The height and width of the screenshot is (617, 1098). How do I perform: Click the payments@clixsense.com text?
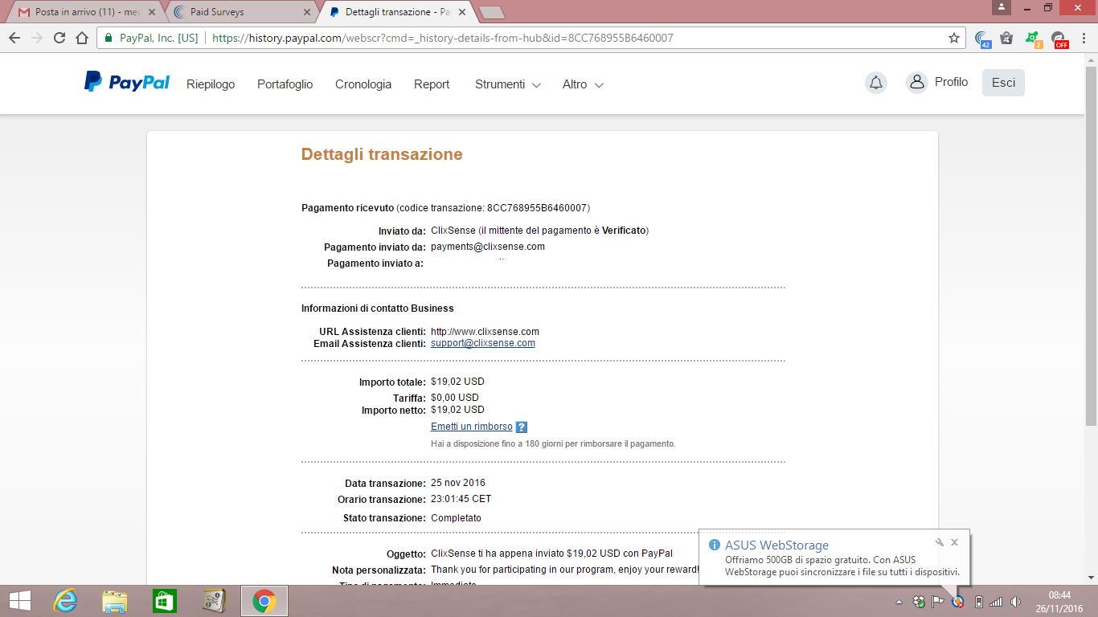(x=488, y=247)
